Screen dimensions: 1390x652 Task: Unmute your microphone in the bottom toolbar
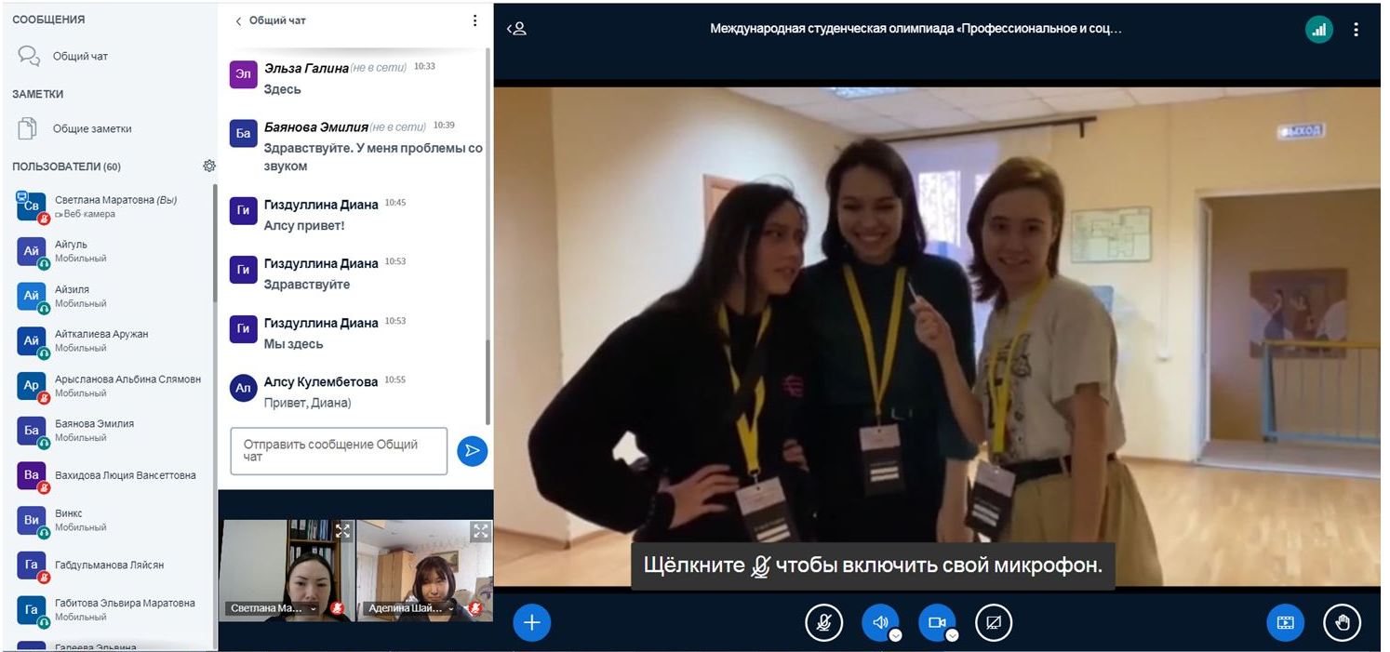click(x=823, y=622)
